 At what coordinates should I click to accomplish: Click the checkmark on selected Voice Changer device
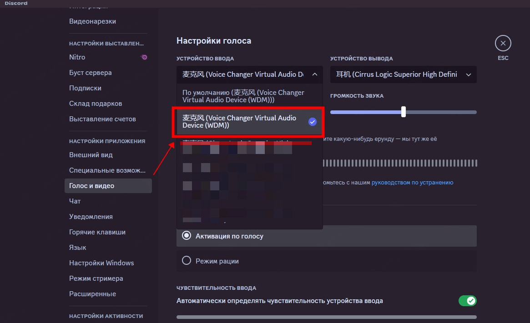point(312,122)
